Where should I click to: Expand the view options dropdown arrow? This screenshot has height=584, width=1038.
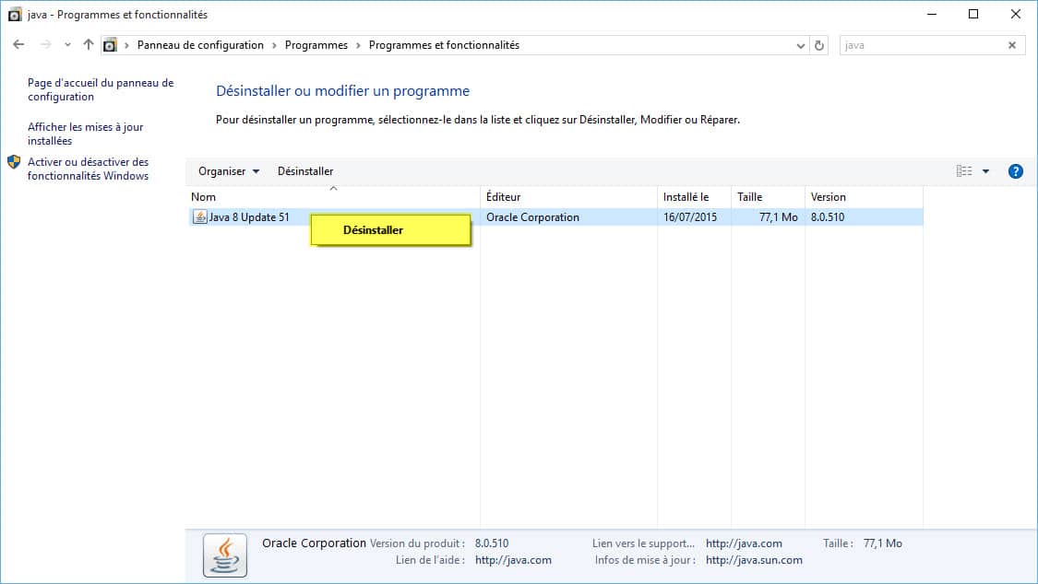985,171
